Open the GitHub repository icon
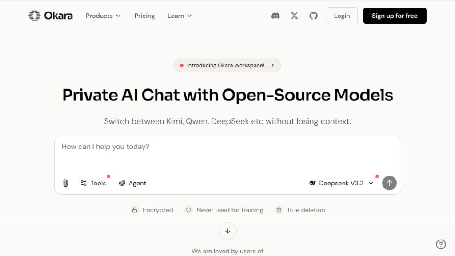Viewport: 455px width, 256px height. 313,16
